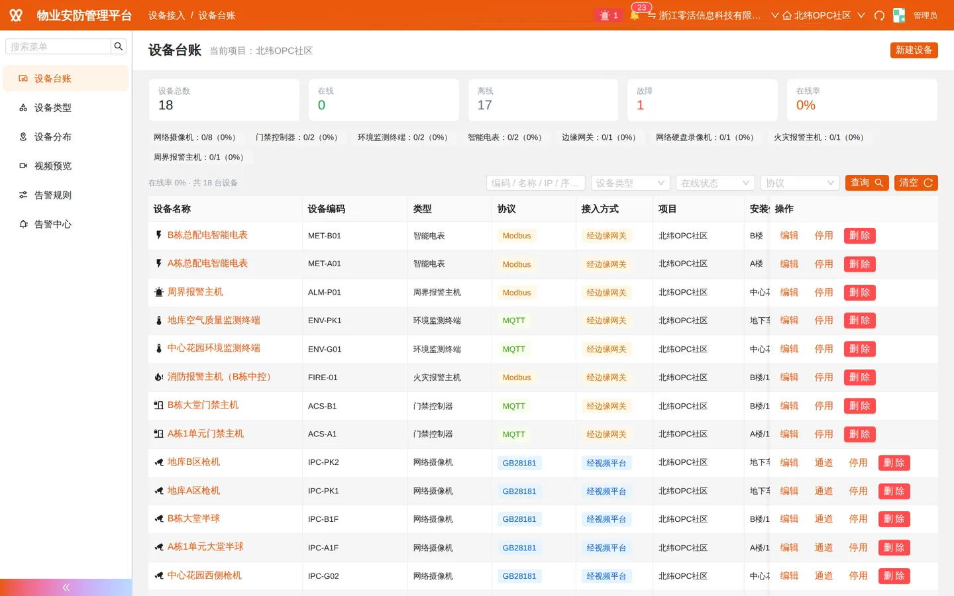Open the 协议 filter dropdown

pos(800,183)
